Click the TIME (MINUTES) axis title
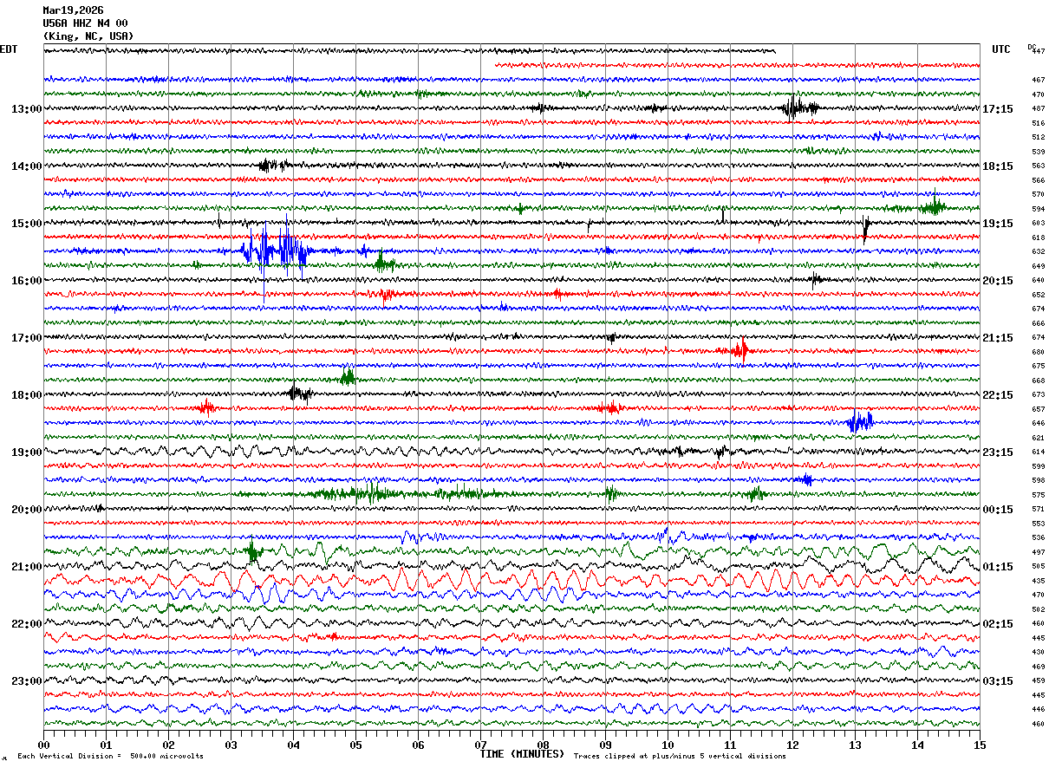This screenshot has width=1049, height=768. 522,754
